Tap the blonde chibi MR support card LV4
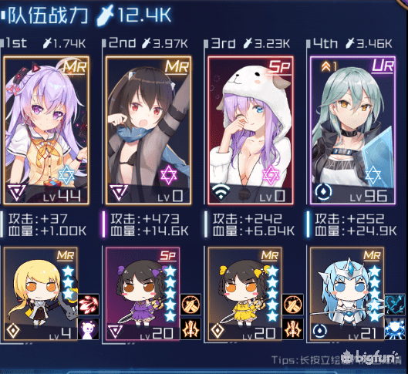Image resolution: width=408 pixels, height=374 pixels. point(41,294)
